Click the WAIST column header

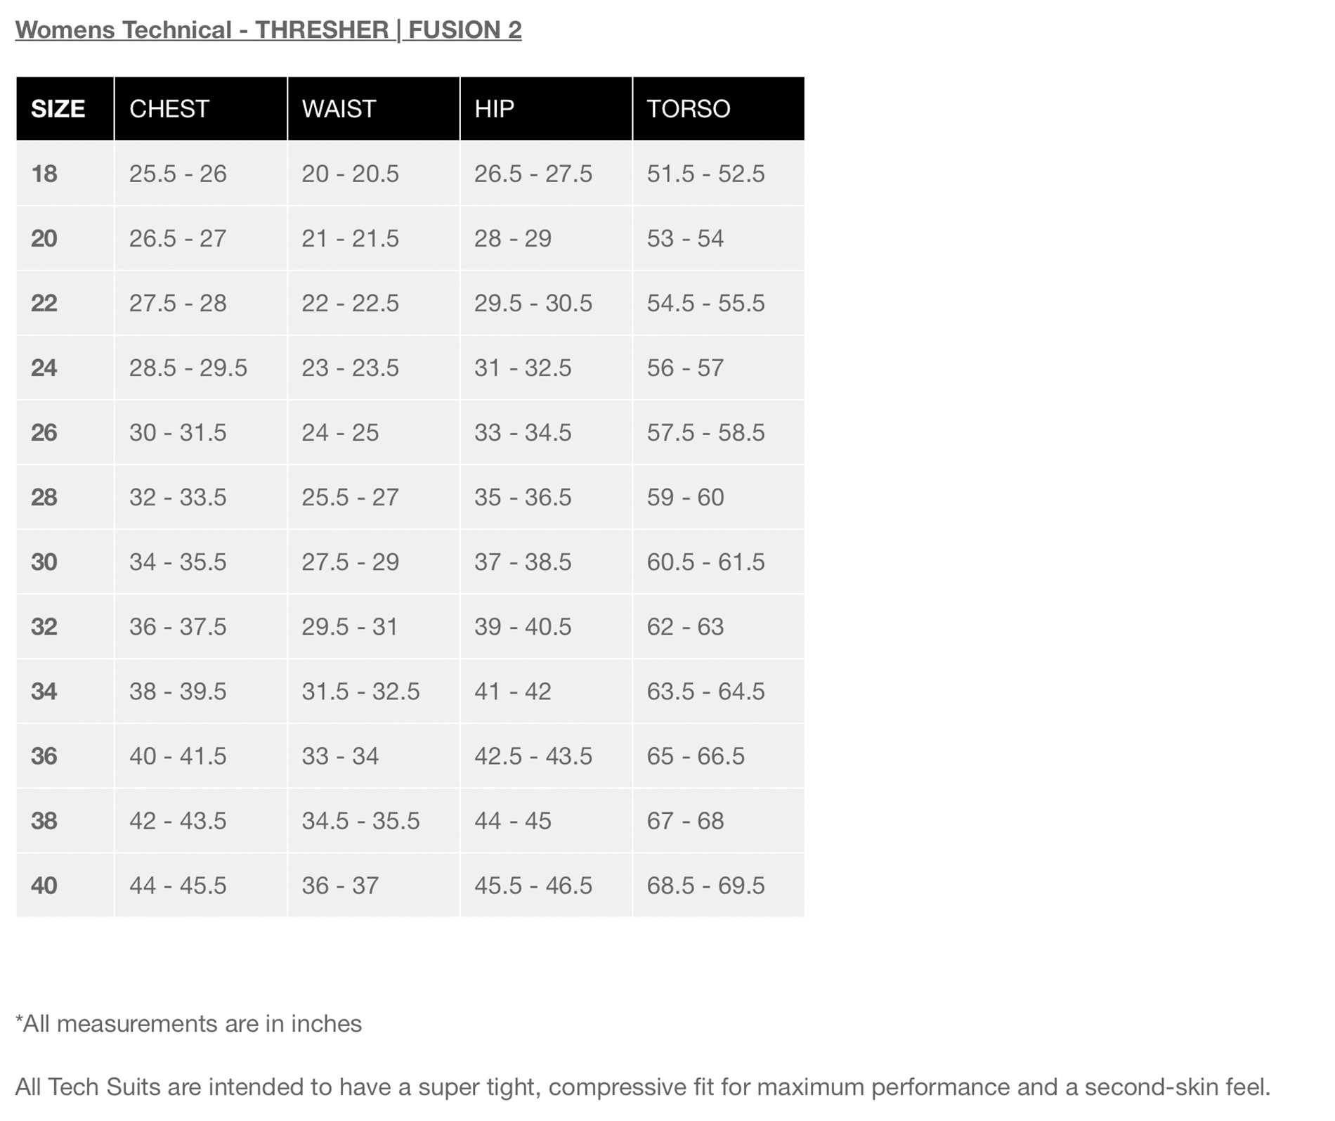pyautogui.click(x=339, y=109)
